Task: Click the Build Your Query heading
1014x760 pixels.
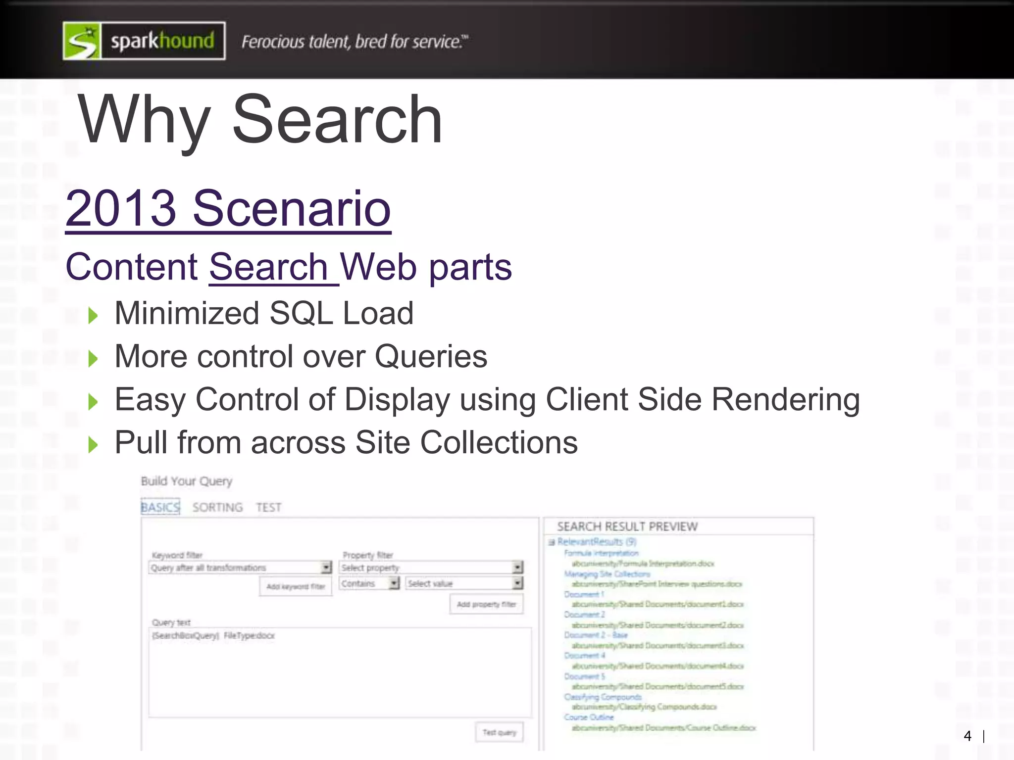Action: (186, 481)
